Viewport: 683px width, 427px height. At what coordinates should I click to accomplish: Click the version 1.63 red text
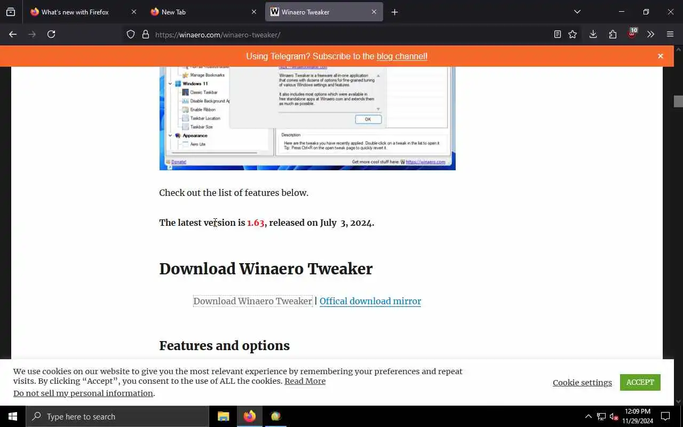pyautogui.click(x=256, y=223)
